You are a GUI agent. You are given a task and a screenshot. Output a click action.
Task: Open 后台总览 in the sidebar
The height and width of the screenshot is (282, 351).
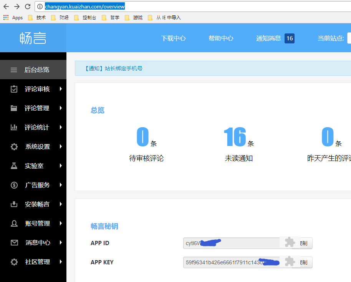coord(33,70)
